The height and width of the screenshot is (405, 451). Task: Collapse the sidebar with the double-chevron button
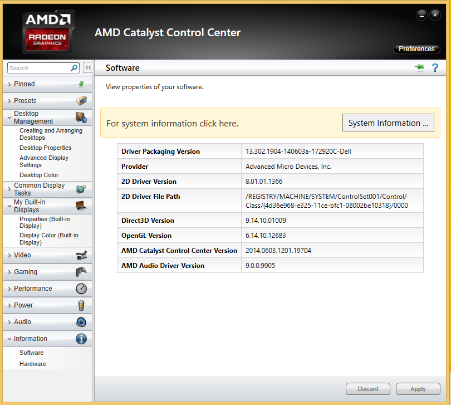[x=87, y=67]
